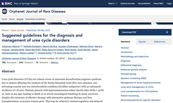Click the download arrow icon on PDF button

point(167,32)
